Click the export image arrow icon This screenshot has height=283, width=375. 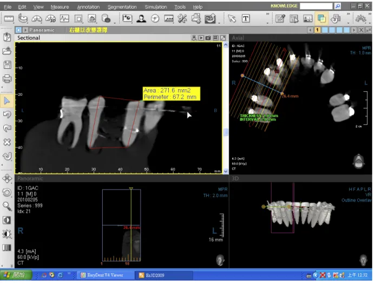210,18
